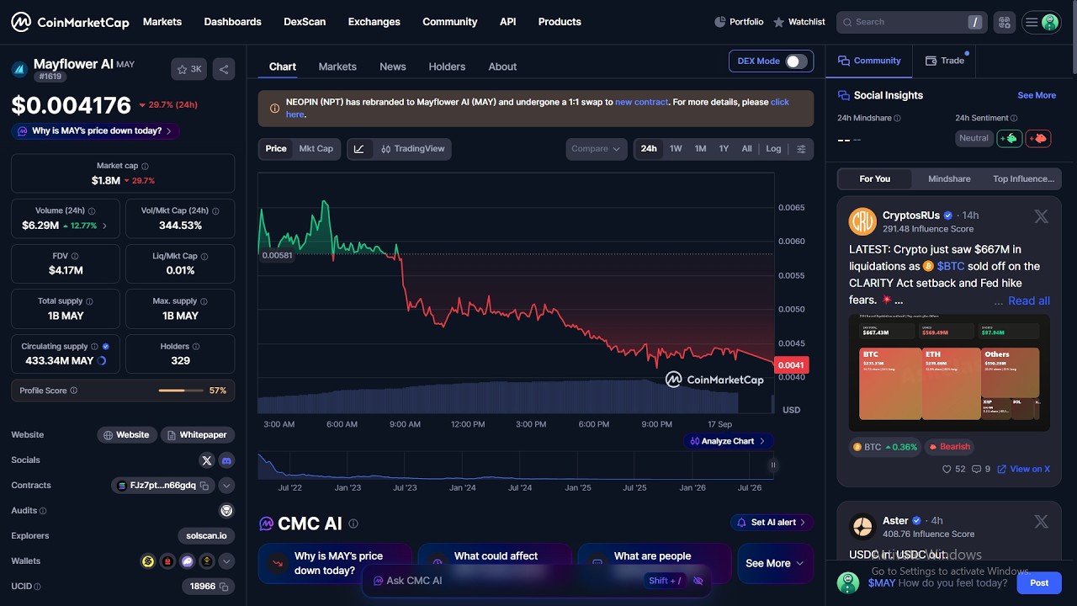The height and width of the screenshot is (606, 1077).
Task: Select Price view toggle
Action: [276, 149]
